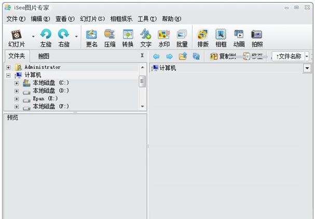Viewport: 315px width, 219px height.
Task: Open the 水印 watermark tool
Action: (x=164, y=38)
